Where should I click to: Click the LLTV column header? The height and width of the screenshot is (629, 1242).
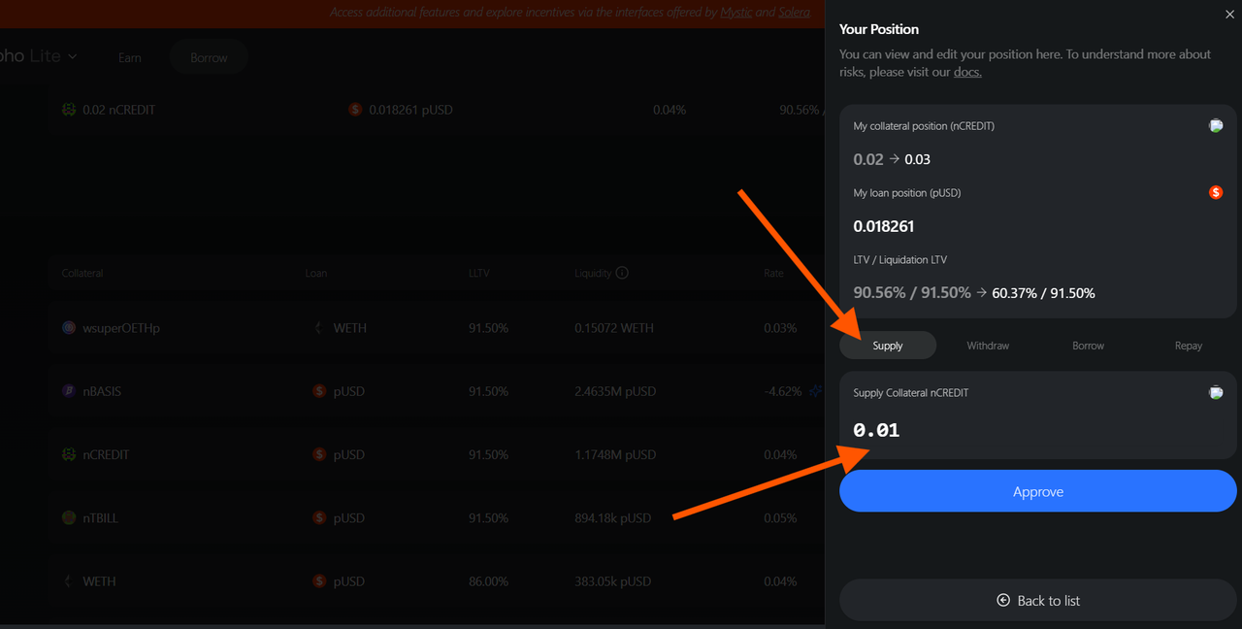[479, 274]
